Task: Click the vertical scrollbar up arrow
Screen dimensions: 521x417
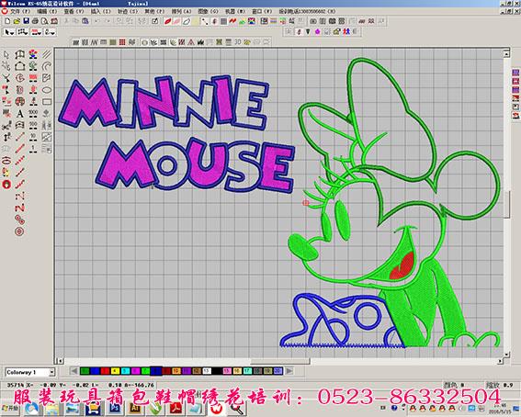Action: point(506,53)
